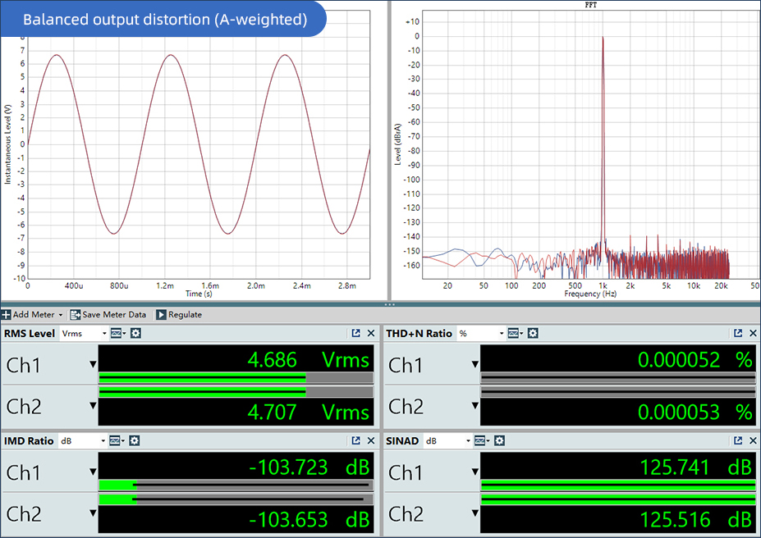Open THD+N Ratio meter settings gear

[533, 334]
